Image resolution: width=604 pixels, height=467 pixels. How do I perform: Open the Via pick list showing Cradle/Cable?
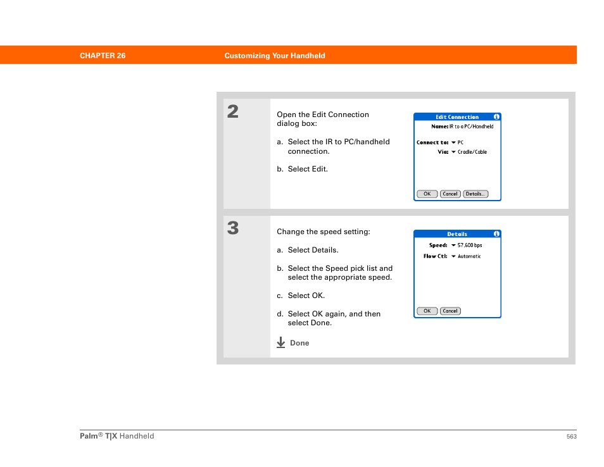point(469,152)
